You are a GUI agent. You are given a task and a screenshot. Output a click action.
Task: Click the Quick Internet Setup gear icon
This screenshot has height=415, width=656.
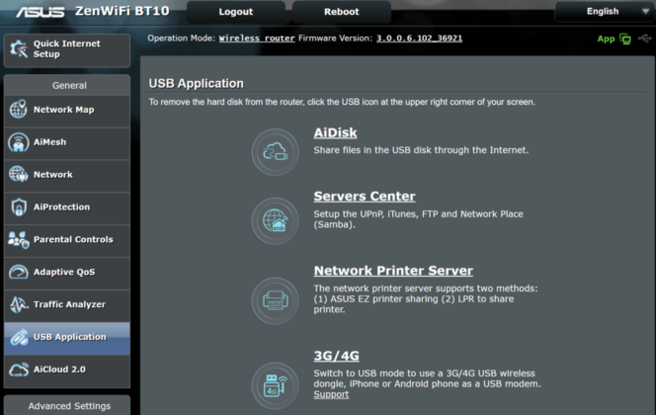[19, 49]
